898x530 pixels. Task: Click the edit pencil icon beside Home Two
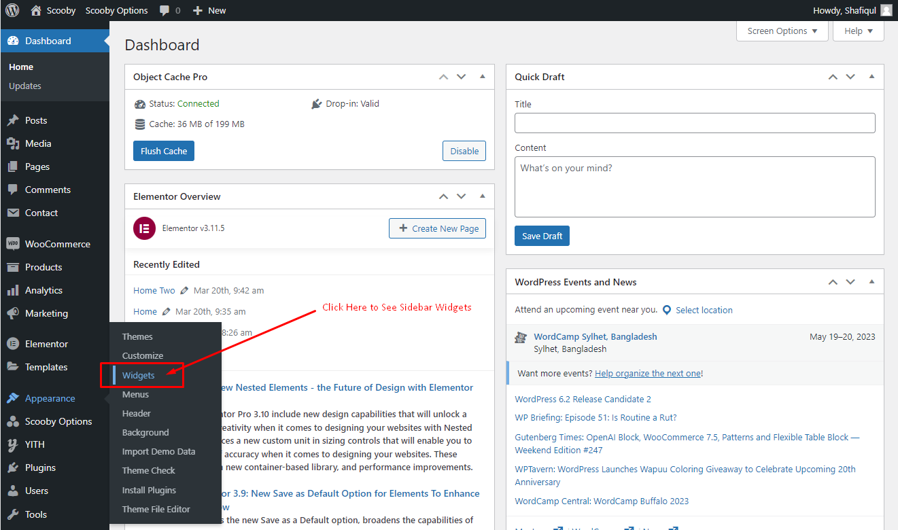coord(184,290)
